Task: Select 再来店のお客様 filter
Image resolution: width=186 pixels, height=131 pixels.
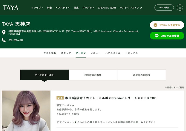Action: pyautogui.click(x=141, y=75)
